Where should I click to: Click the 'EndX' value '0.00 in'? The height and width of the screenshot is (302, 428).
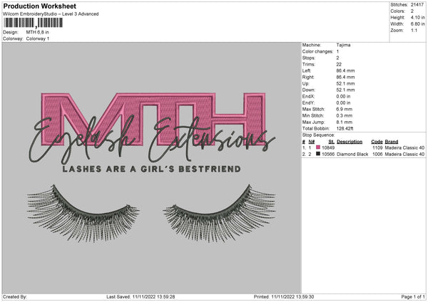pos(343,96)
